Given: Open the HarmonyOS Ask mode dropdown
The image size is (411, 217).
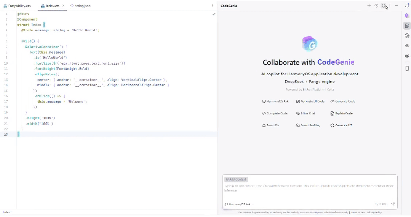Looking at the screenshot, I should pyautogui.click(x=239, y=204).
